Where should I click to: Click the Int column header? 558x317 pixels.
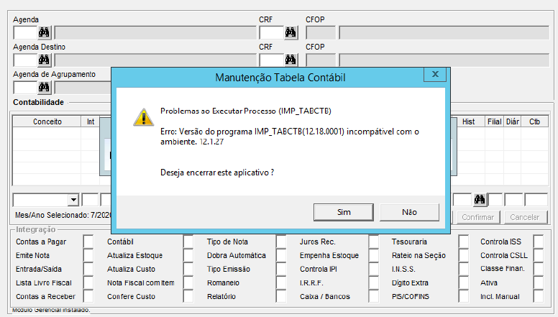tap(91, 121)
